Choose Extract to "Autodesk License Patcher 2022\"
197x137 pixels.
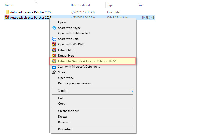click(87, 61)
